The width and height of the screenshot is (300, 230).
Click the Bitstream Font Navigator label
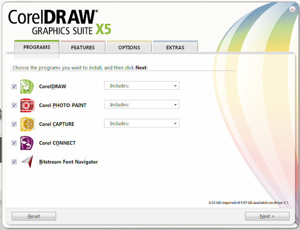pyautogui.click(x=68, y=162)
